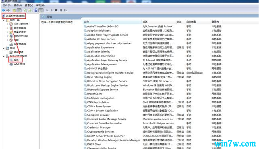259x149 pixels.
Task: Select 任务计划程序 in the tree
Action: 21,24
